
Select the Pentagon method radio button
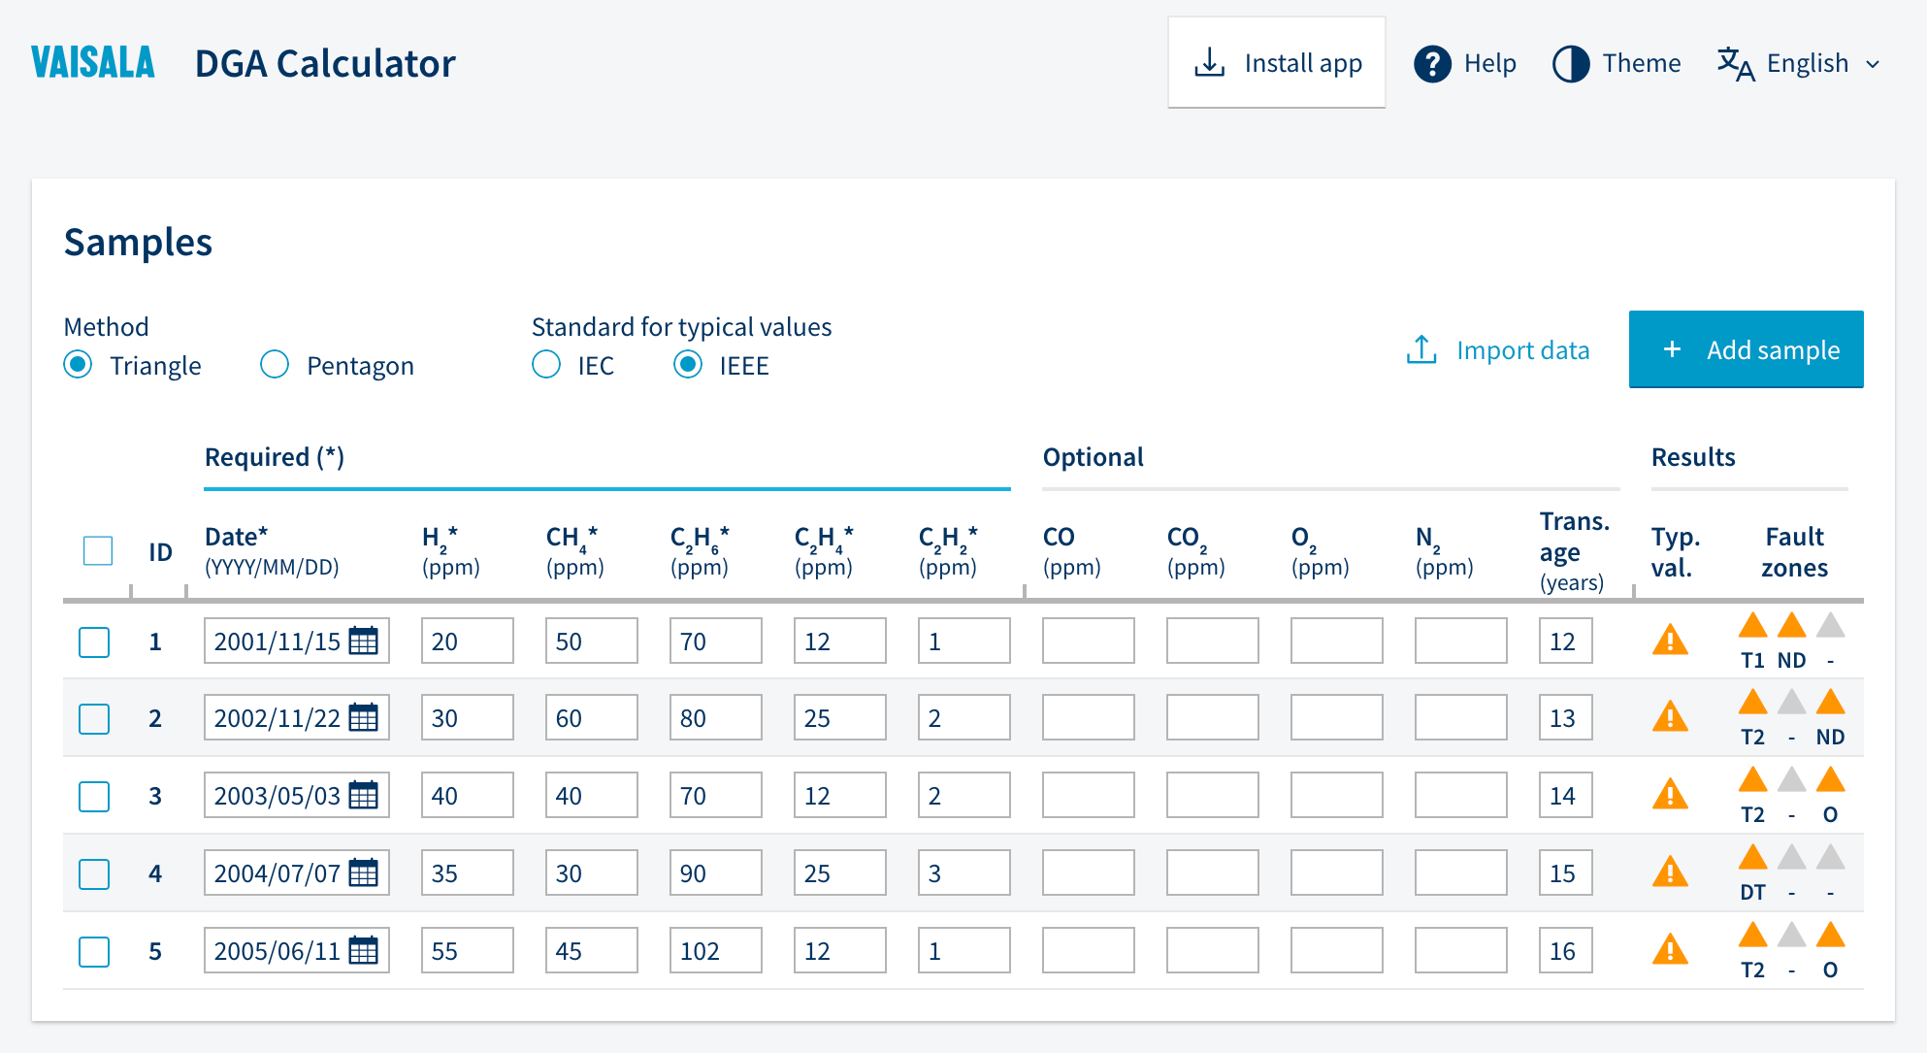[x=275, y=365]
